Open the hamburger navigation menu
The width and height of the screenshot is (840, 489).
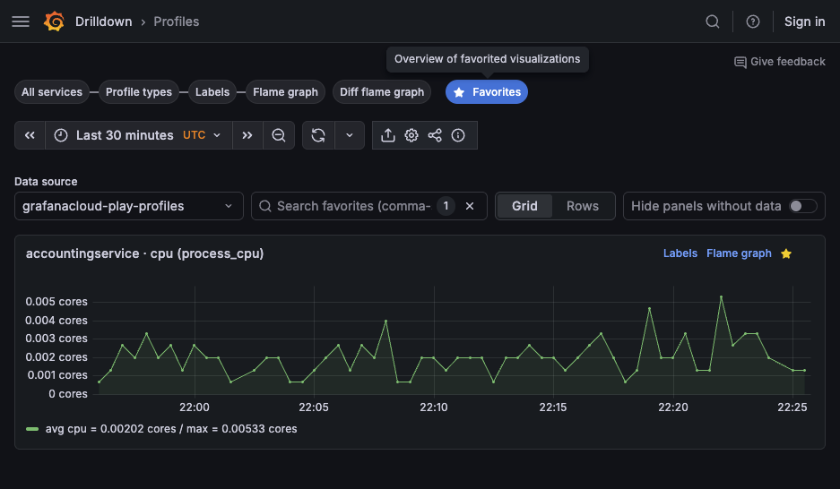(x=21, y=21)
